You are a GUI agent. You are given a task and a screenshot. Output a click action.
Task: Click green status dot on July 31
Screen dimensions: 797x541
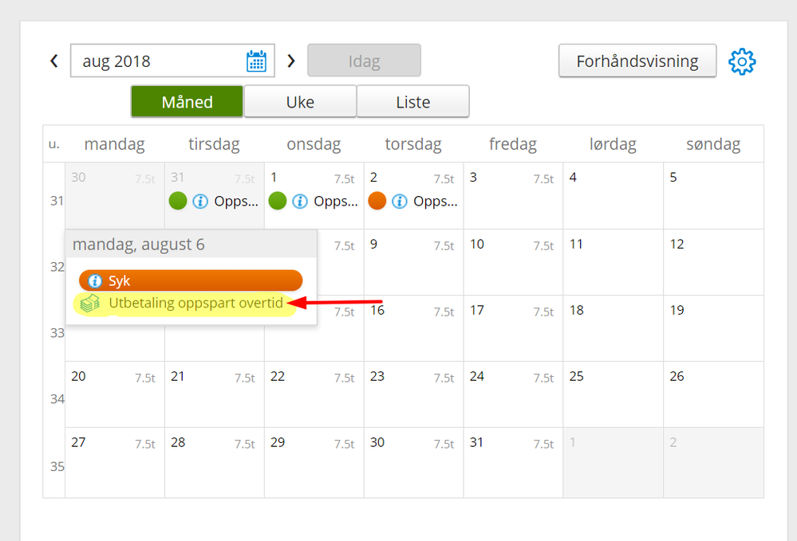[178, 202]
